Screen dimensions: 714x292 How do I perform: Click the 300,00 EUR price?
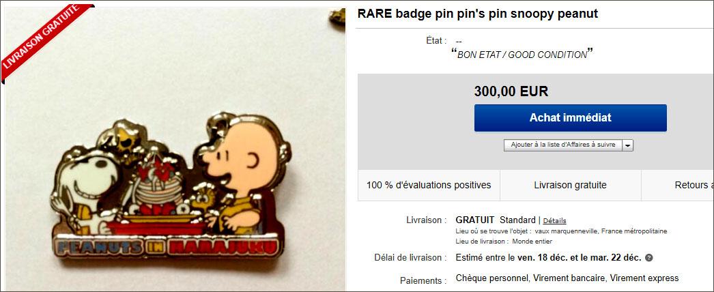pos(511,91)
